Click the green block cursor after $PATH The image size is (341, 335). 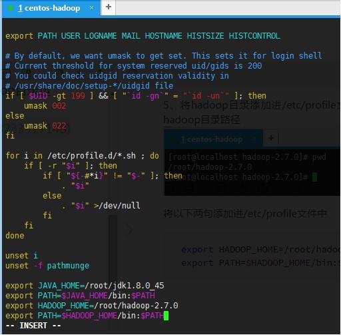click(166, 316)
